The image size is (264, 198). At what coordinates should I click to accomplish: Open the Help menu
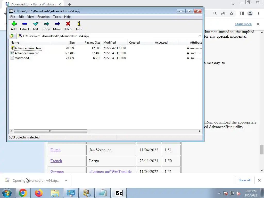click(x=67, y=17)
